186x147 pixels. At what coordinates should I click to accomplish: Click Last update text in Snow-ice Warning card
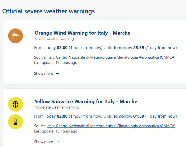[x=56, y=131]
